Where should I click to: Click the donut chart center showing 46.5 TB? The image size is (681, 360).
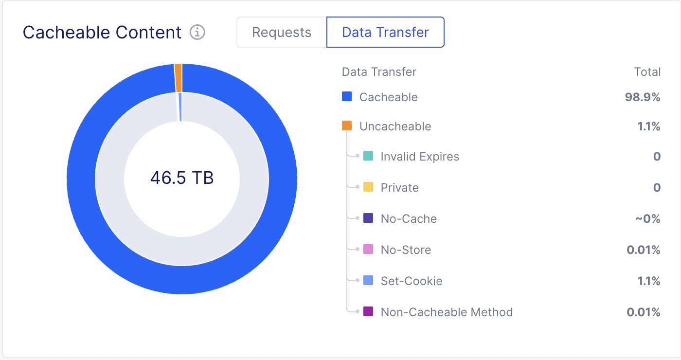181,178
